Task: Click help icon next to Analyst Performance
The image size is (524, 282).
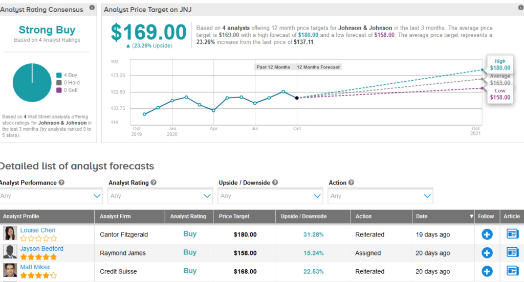Action: 61,182
